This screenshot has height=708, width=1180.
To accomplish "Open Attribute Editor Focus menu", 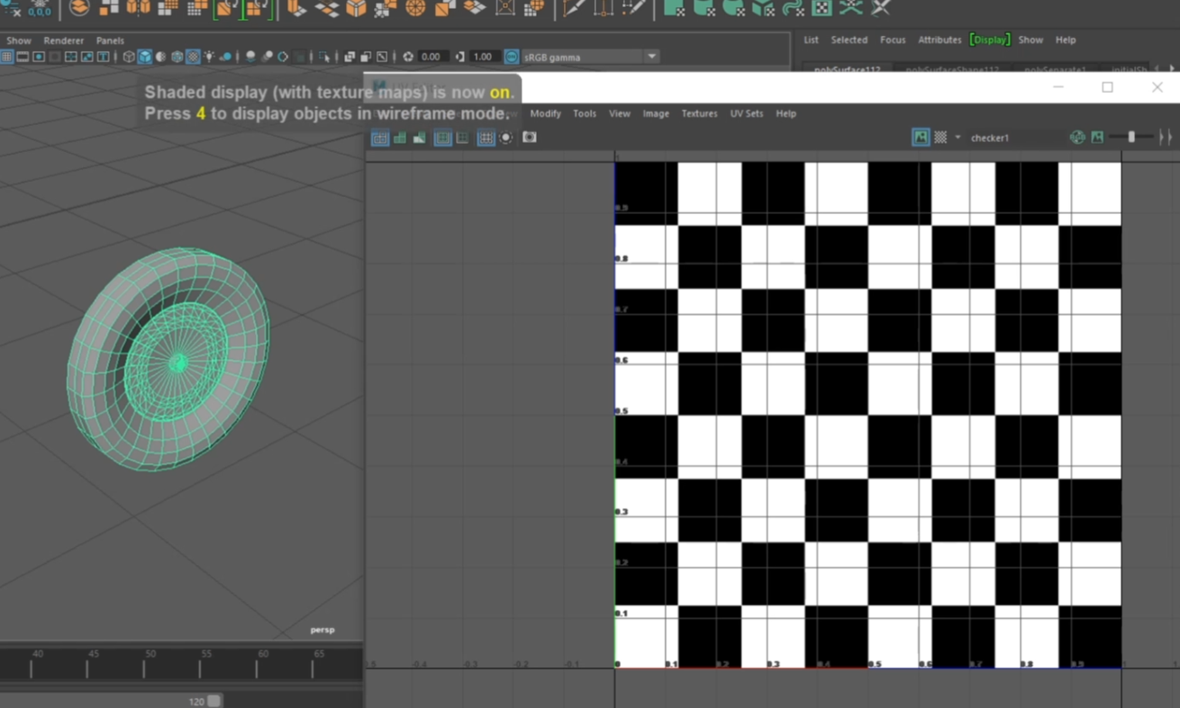I will pyautogui.click(x=893, y=40).
